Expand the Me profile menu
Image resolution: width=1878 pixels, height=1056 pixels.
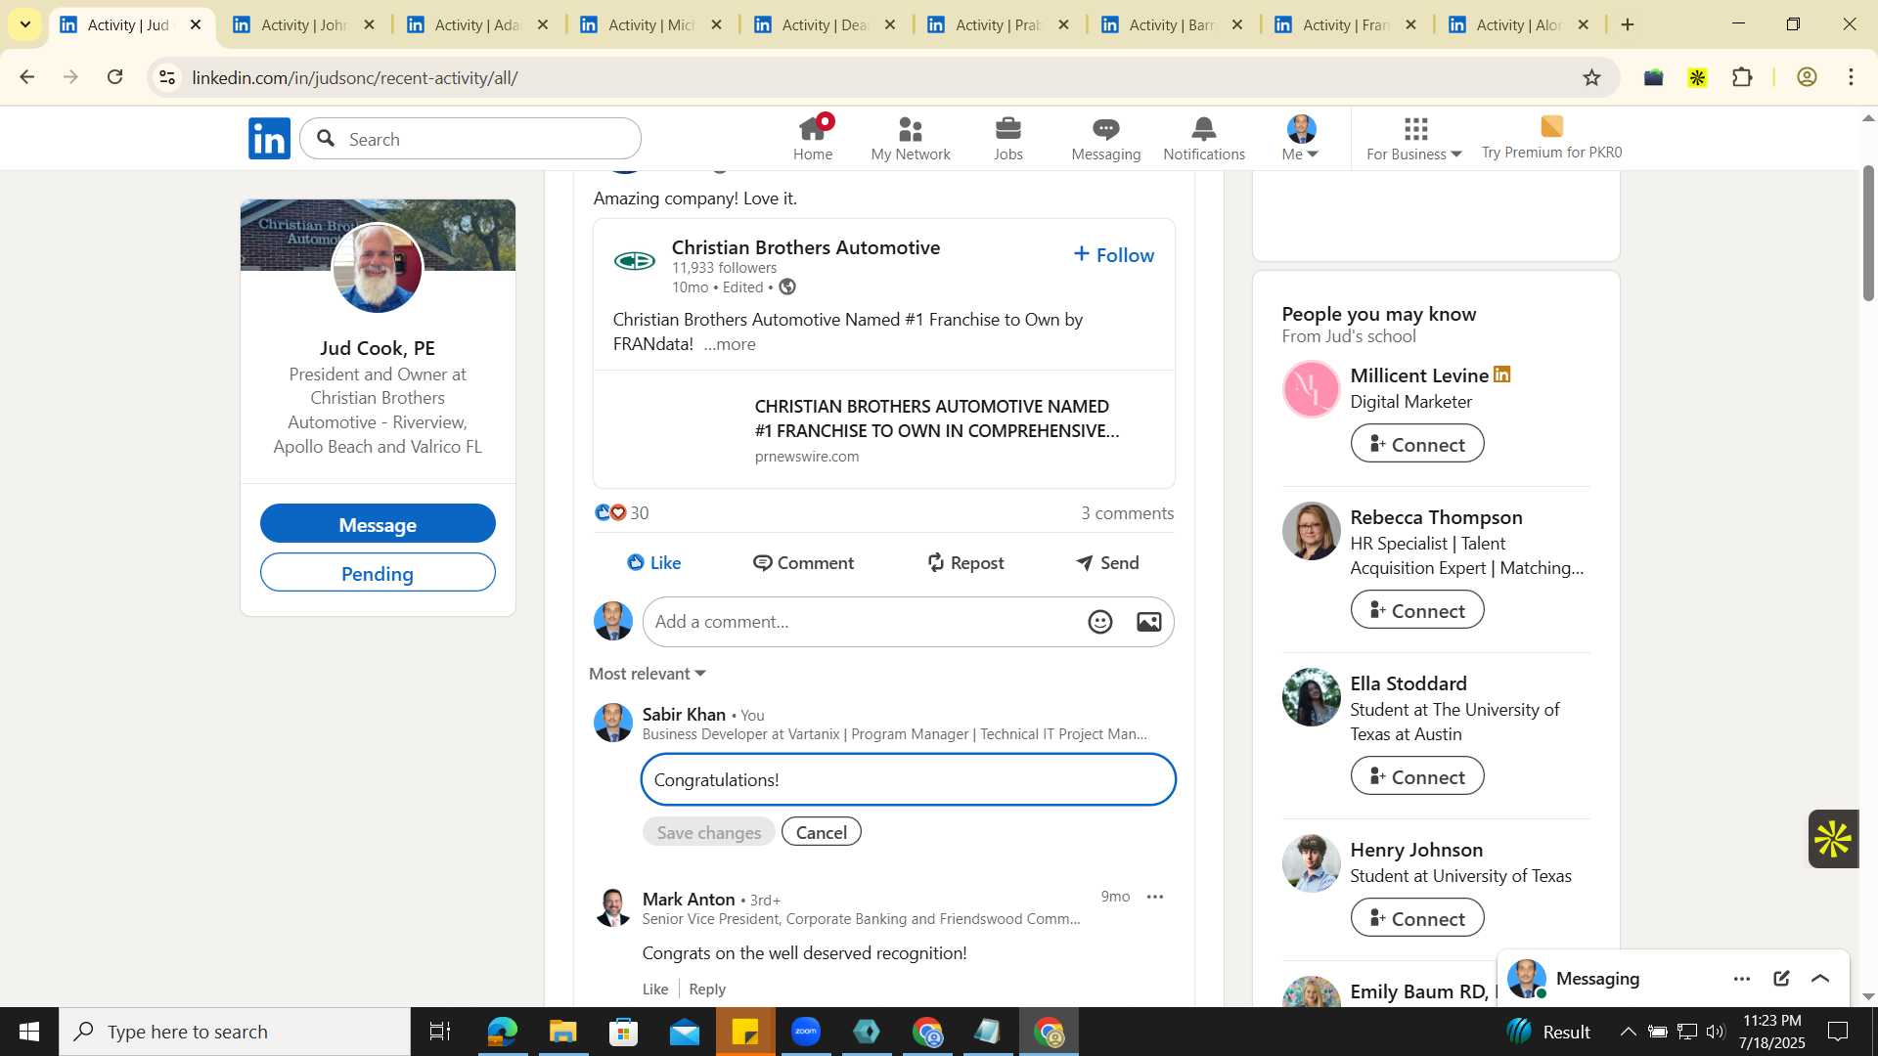click(x=1301, y=139)
